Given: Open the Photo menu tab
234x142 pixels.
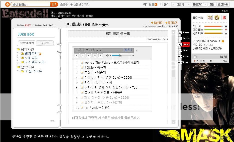Looking at the screenshot, I should click(186, 51).
